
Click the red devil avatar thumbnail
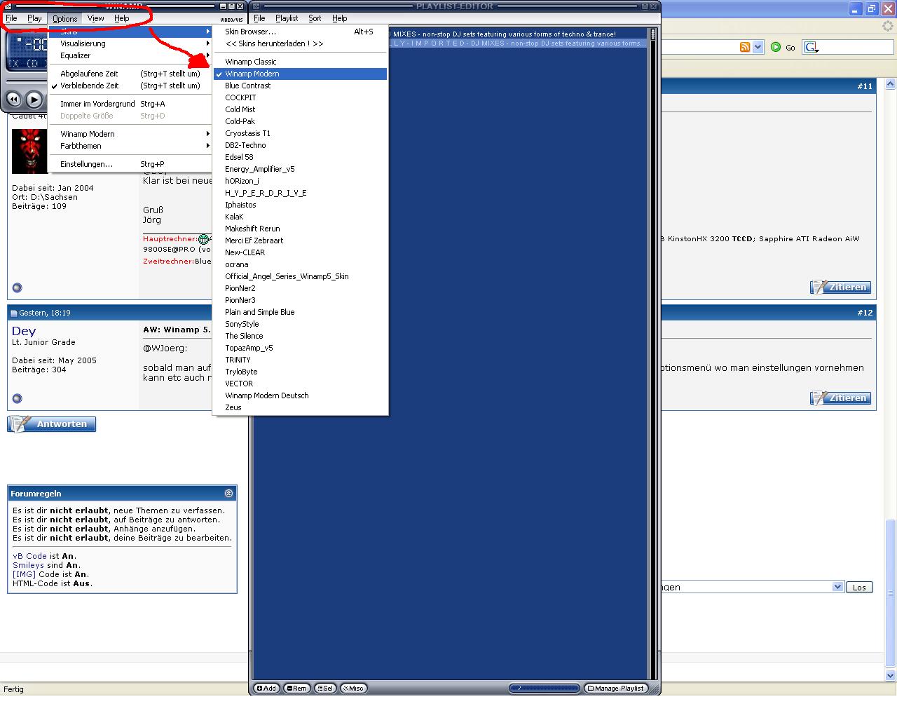(29, 151)
